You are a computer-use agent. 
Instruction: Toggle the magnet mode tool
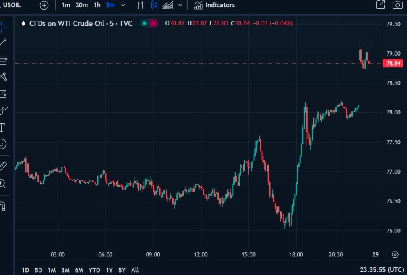(x=2, y=207)
